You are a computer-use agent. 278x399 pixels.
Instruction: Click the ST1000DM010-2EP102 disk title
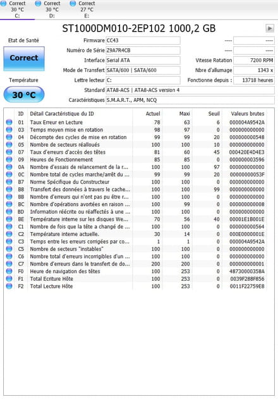(139, 28)
